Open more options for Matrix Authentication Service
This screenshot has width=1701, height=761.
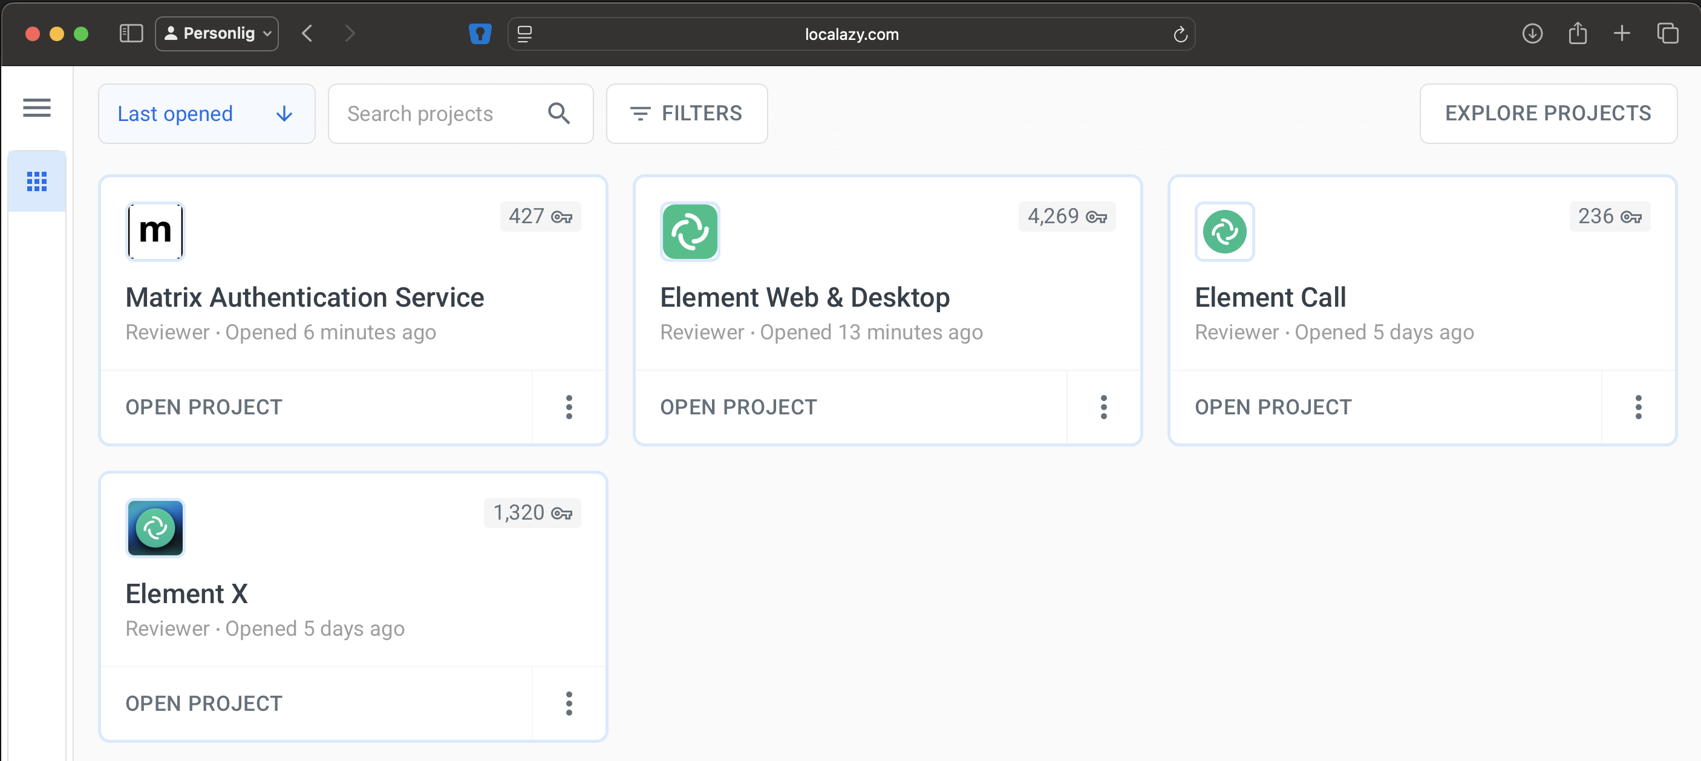(569, 407)
